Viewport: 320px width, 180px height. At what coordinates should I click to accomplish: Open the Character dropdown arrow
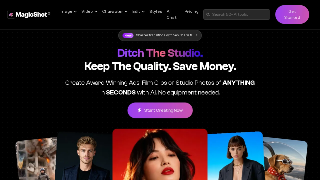click(x=126, y=11)
